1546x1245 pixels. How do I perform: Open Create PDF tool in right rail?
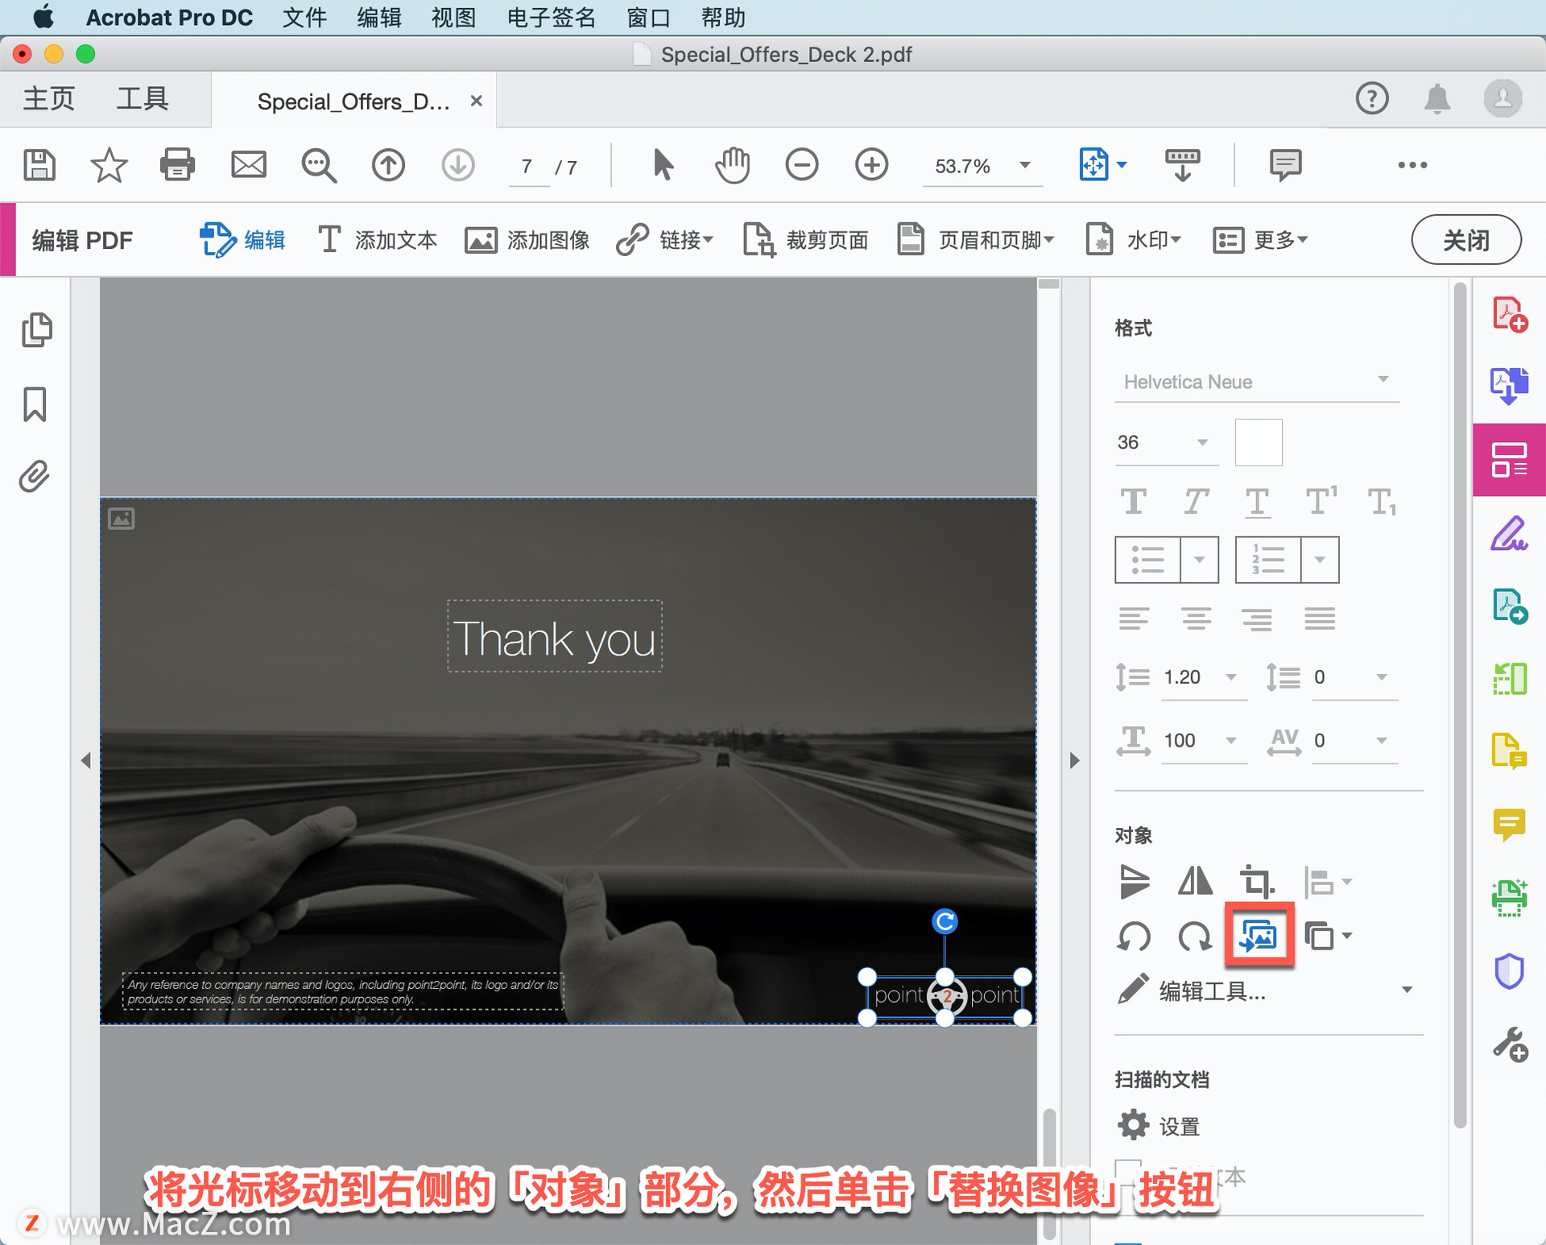[1510, 313]
